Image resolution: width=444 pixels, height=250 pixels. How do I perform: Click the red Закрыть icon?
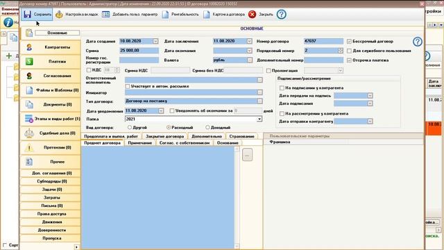(x=252, y=14)
